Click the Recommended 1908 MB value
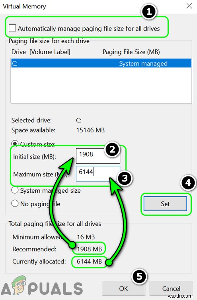 point(89,249)
